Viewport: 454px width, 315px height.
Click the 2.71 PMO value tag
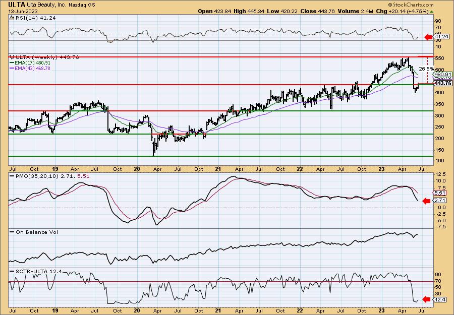(440, 200)
